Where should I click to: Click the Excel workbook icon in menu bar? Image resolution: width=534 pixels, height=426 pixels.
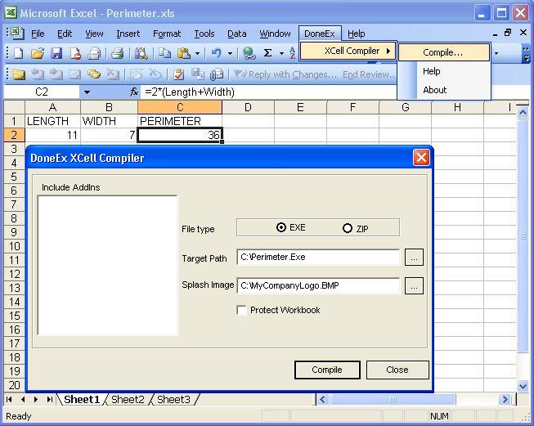pyautogui.click(x=16, y=33)
